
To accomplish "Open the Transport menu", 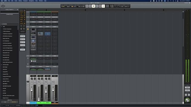I will click(x=25, y=1).
